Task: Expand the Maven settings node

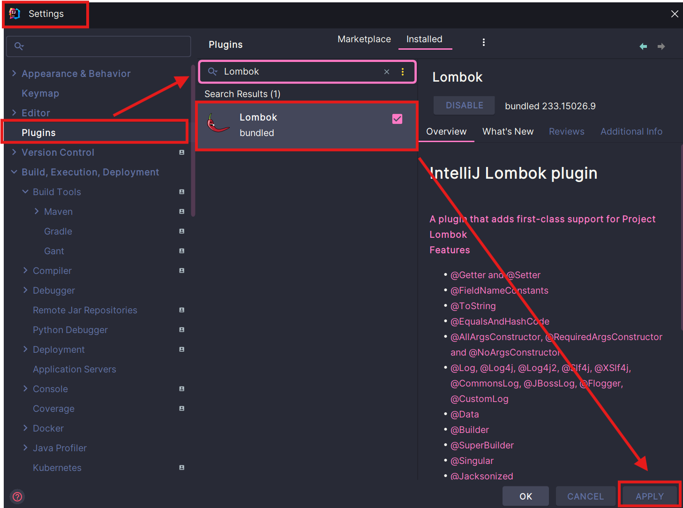Action: (x=37, y=212)
